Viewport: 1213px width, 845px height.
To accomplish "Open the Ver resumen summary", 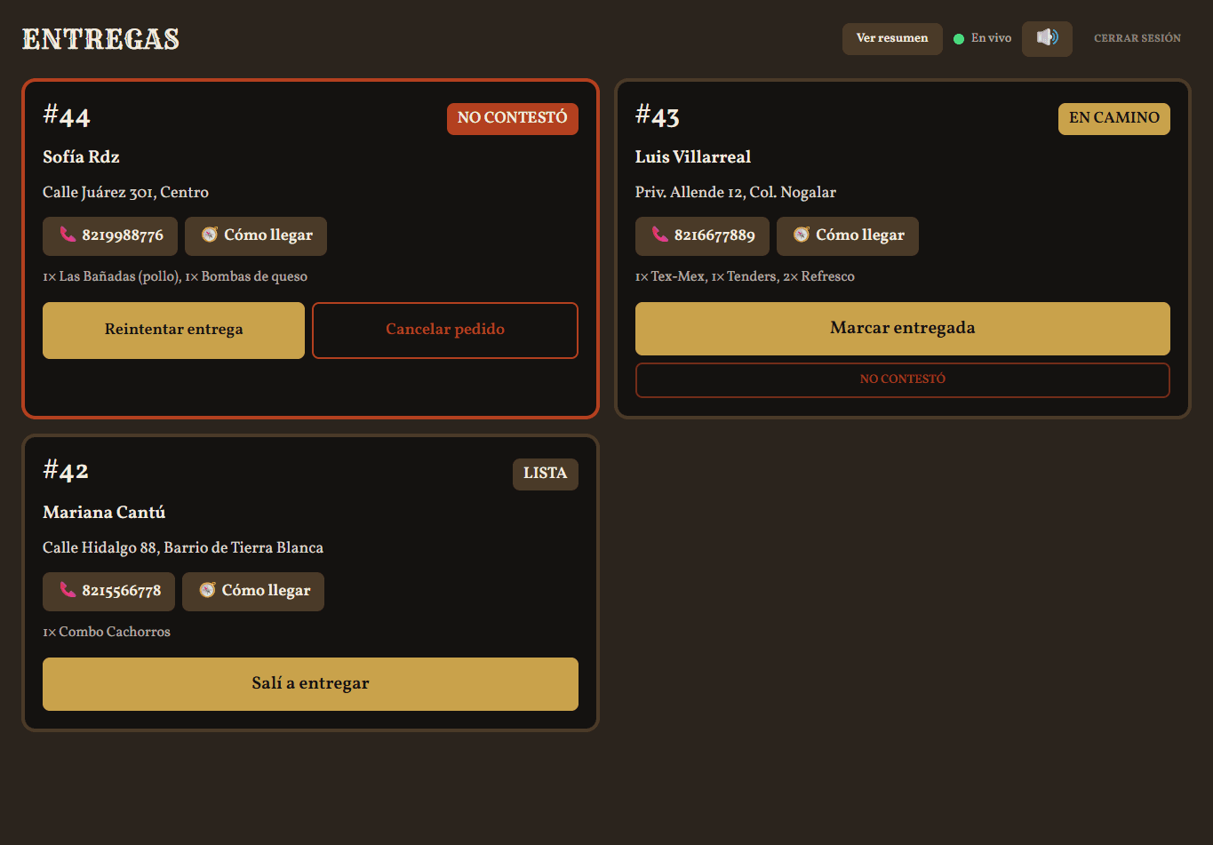I will [892, 38].
